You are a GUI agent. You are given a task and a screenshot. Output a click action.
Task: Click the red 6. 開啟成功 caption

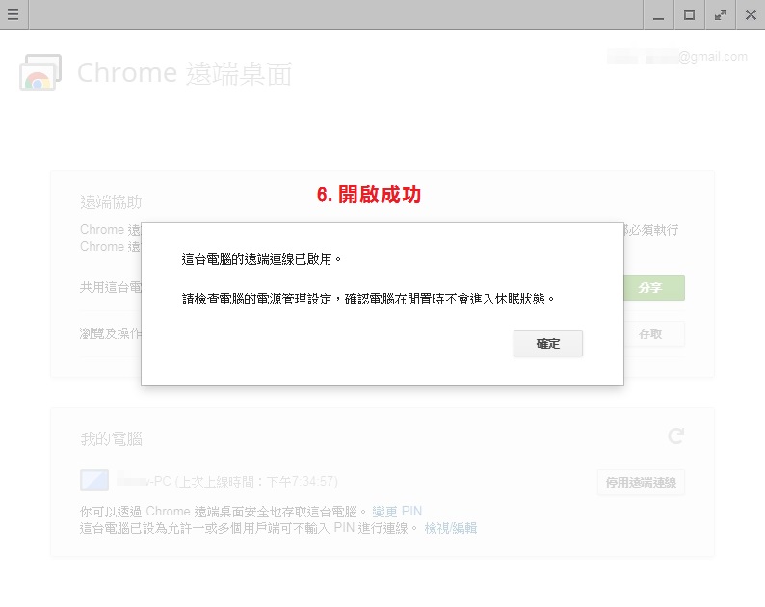coord(369,195)
